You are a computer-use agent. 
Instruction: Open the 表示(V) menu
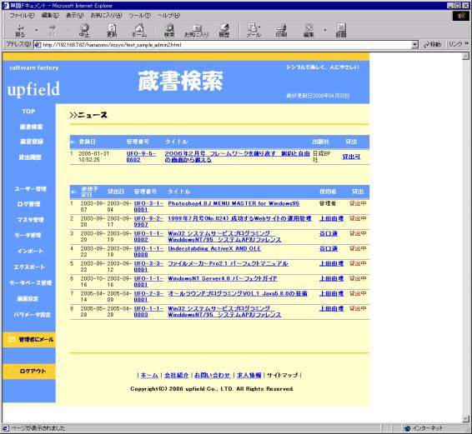click(x=75, y=15)
